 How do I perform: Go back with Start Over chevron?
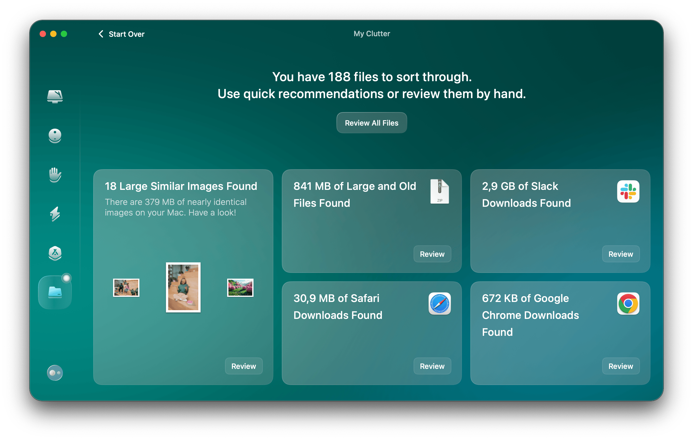pyautogui.click(x=101, y=34)
